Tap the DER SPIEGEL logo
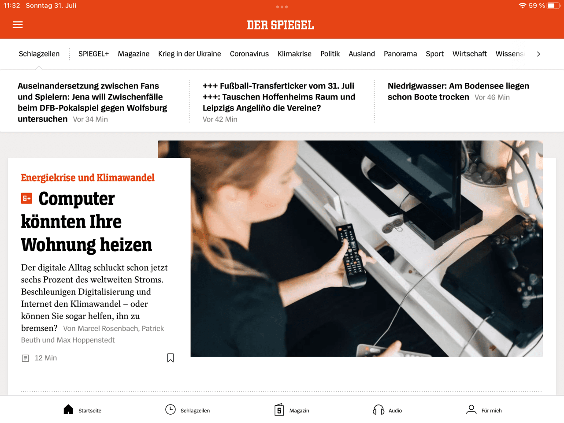Image resolution: width=564 pixels, height=423 pixels. (x=280, y=25)
